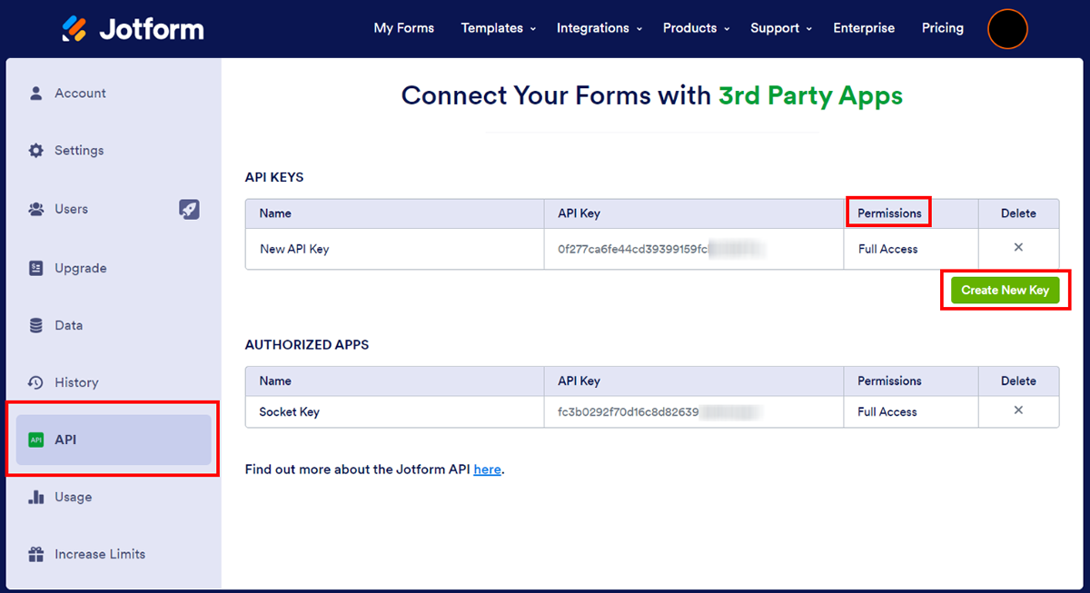
Task: Open the Products dropdown menu
Action: pos(696,28)
